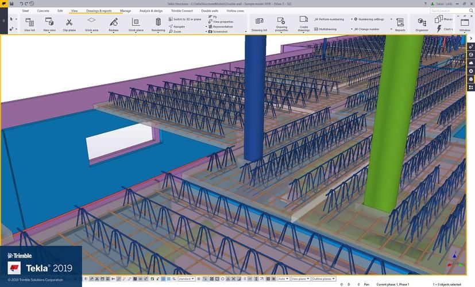This screenshot has width=475, height=287.
Task: Open the Reports icon
Action: tap(400, 24)
